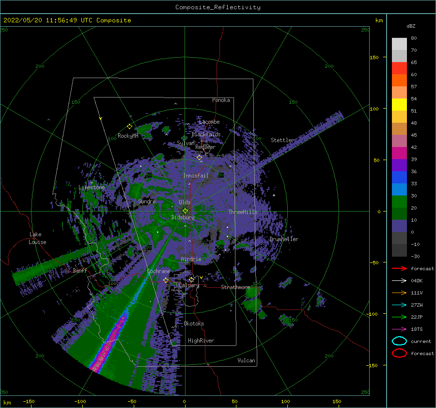Pick the light blue 30-33 dBZ swatch
The width and height of the screenshot is (436, 408).
(399, 190)
